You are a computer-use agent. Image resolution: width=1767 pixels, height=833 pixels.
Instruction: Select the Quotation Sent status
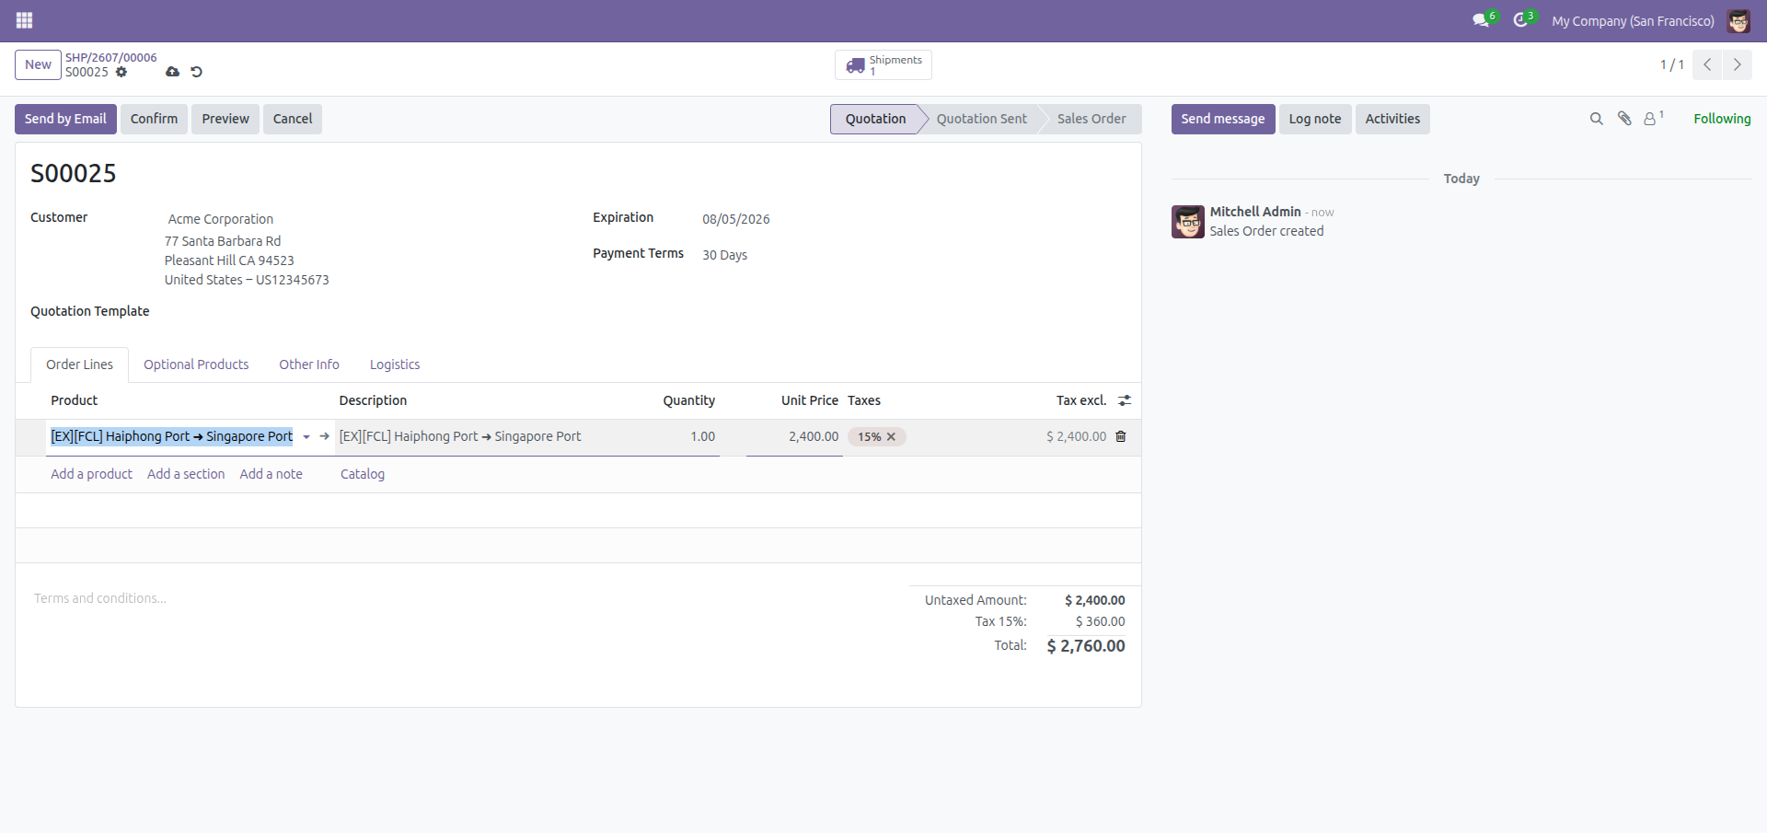(x=981, y=119)
